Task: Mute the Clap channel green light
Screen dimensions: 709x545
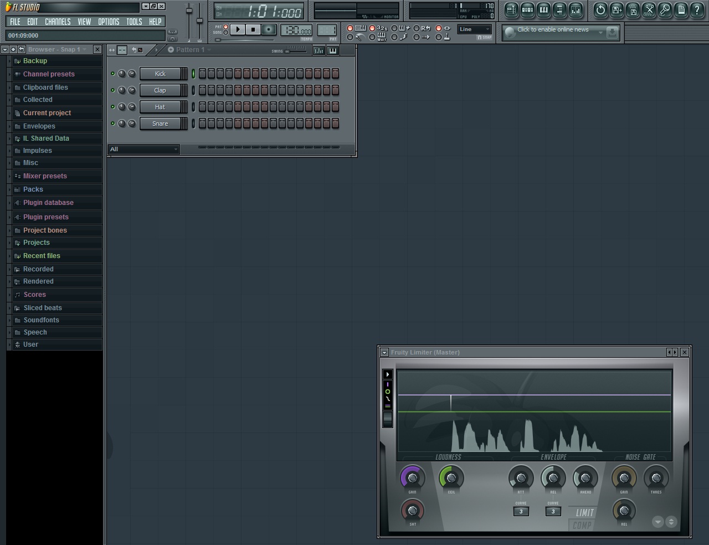Action: [x=113, y=90]
